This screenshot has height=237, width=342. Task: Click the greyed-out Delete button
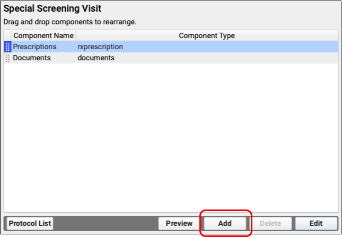[x=270, y=223]
